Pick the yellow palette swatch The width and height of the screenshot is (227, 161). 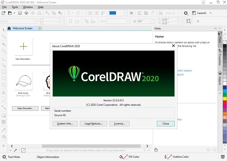225,98
